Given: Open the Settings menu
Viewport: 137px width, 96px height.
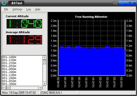Looking at the screenshot, I should (17, 9).
